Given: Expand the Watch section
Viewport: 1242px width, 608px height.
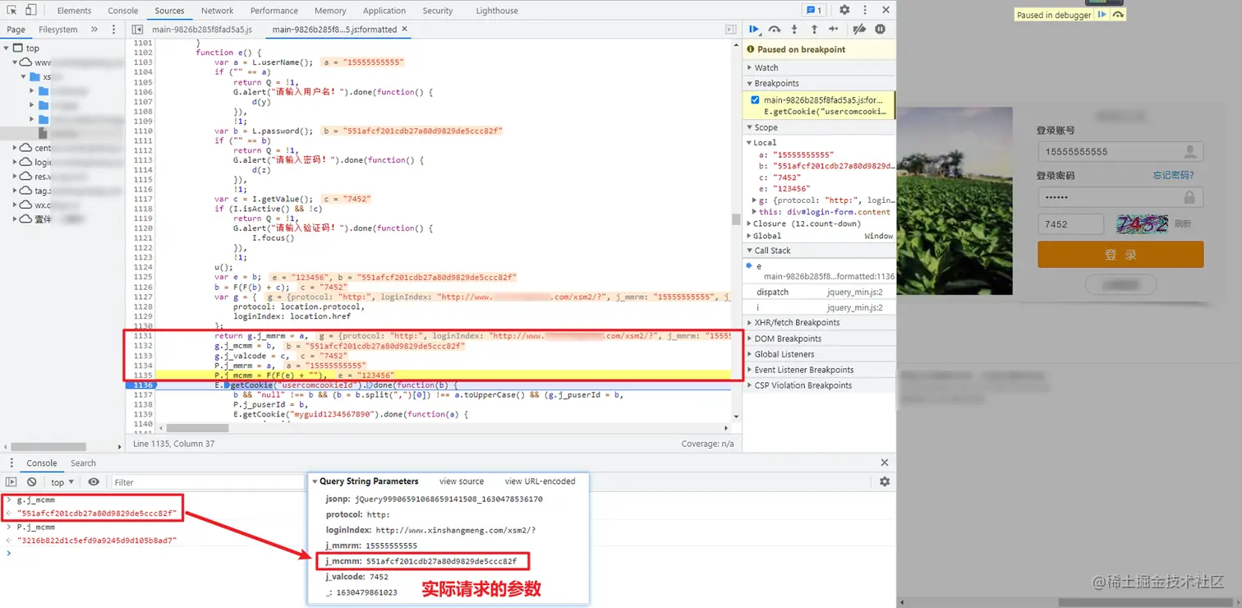Looking at the screenshot, I should pyautogui.click(x=766, y=68).
